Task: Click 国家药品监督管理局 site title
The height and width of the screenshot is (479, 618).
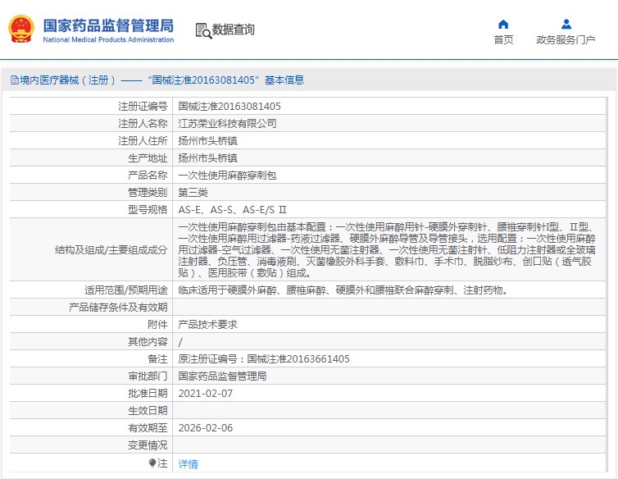Action: [108, 25]
